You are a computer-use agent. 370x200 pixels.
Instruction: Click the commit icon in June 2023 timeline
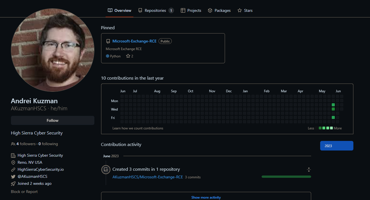coord(106,170)
